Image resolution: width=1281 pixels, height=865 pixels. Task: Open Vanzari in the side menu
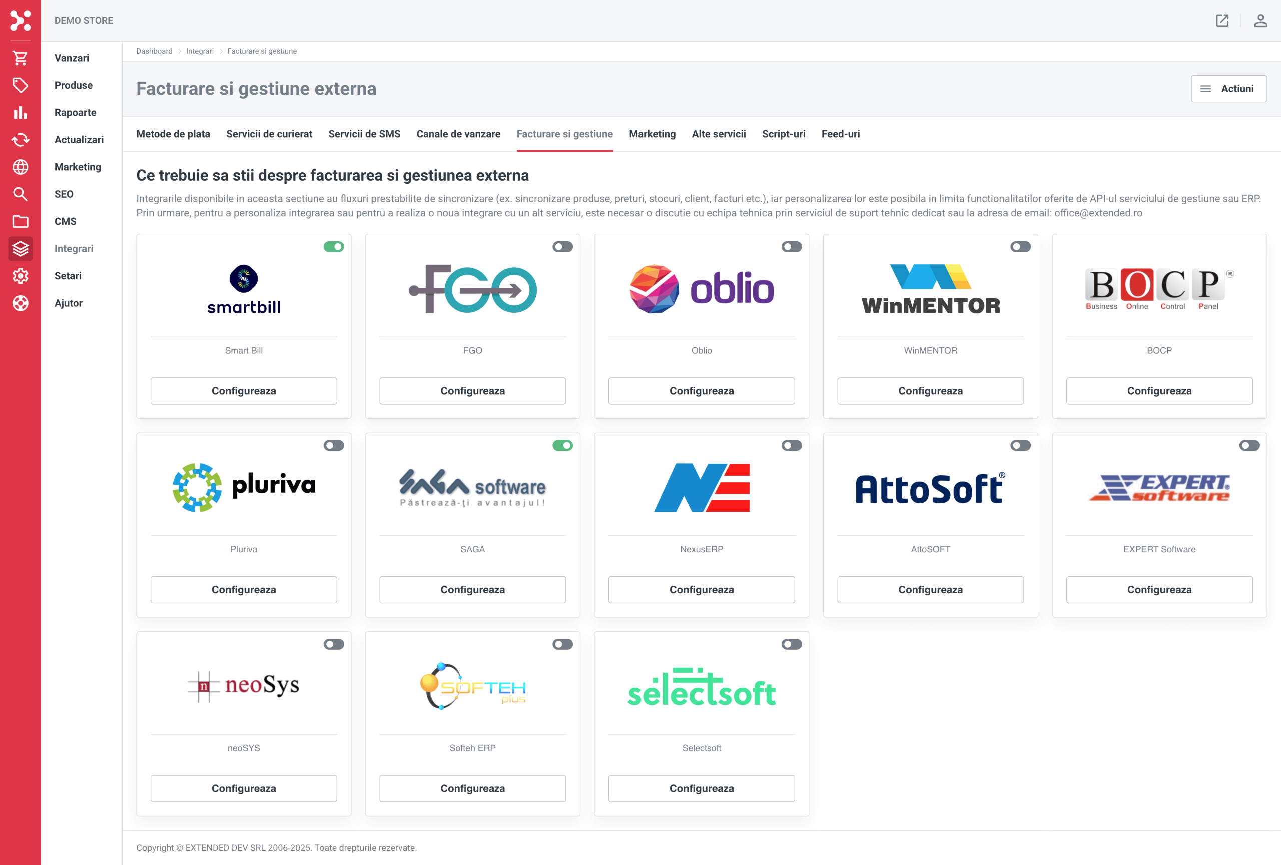point(72,58)
